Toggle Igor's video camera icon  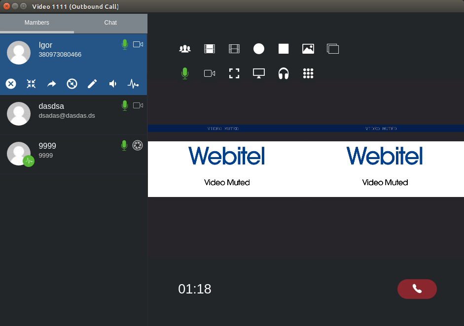tap(138, 44)
